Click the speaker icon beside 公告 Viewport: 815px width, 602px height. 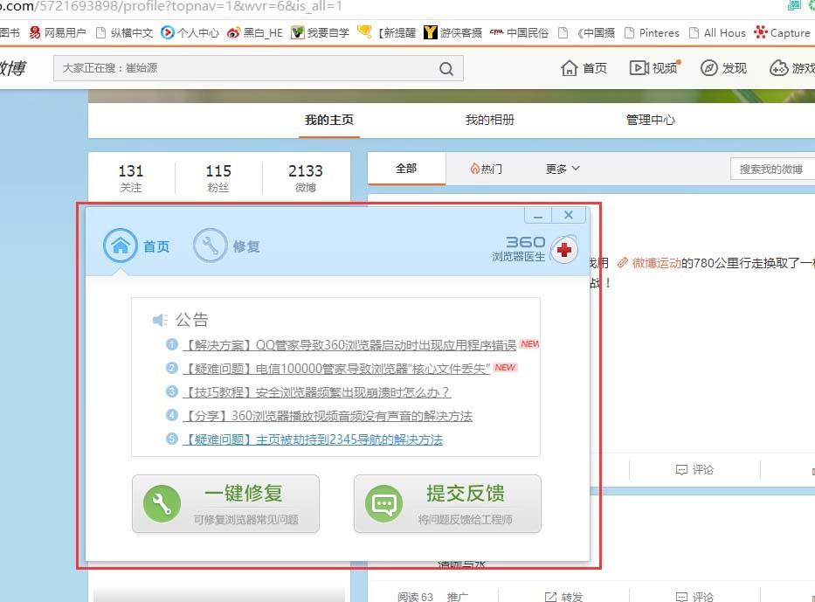point(159,319)
